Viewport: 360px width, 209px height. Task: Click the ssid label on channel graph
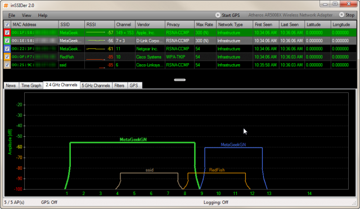(149, 170)
